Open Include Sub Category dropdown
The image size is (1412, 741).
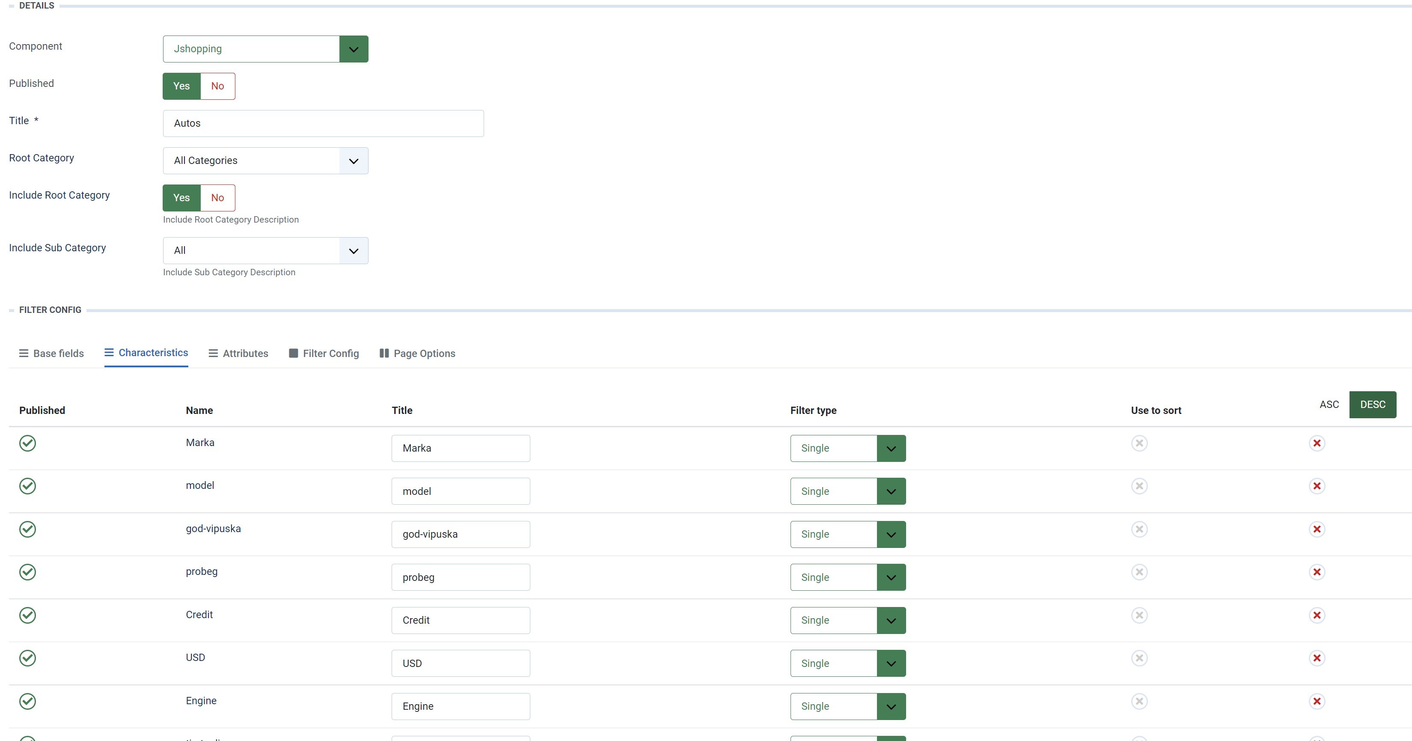[x=265, y=250]
